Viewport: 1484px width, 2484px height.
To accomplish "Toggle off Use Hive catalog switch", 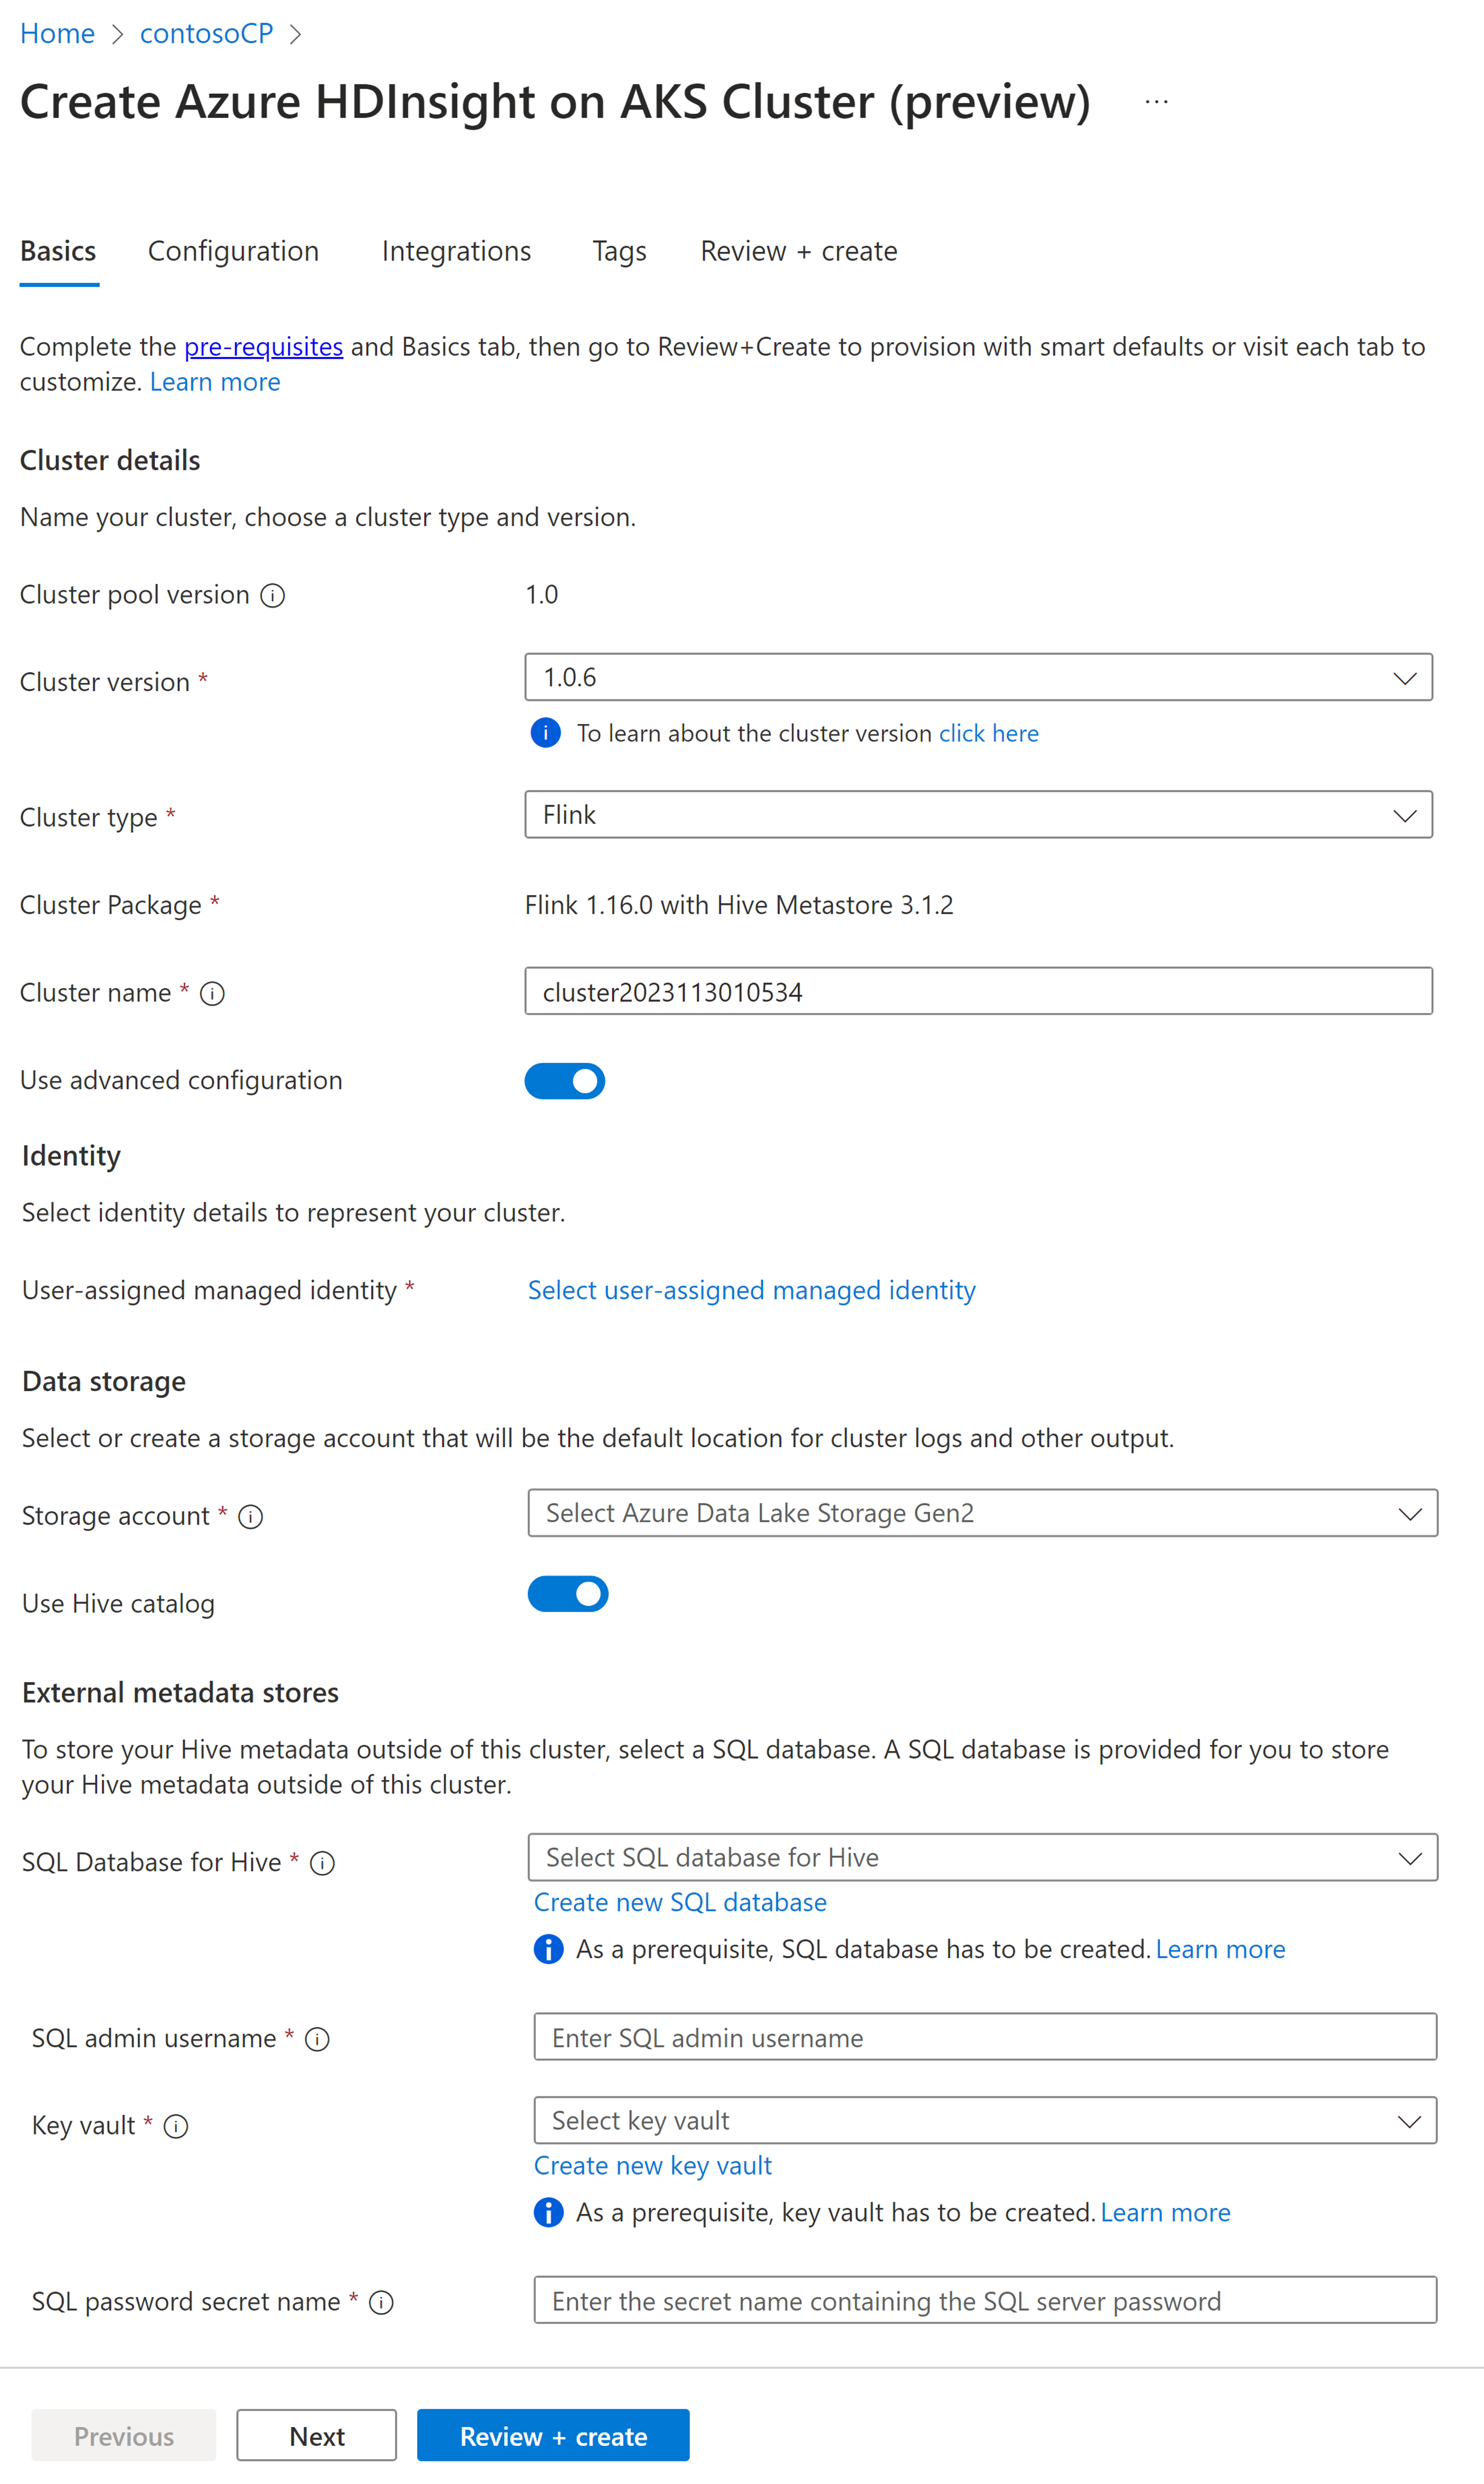I will tap(569, 1594).
